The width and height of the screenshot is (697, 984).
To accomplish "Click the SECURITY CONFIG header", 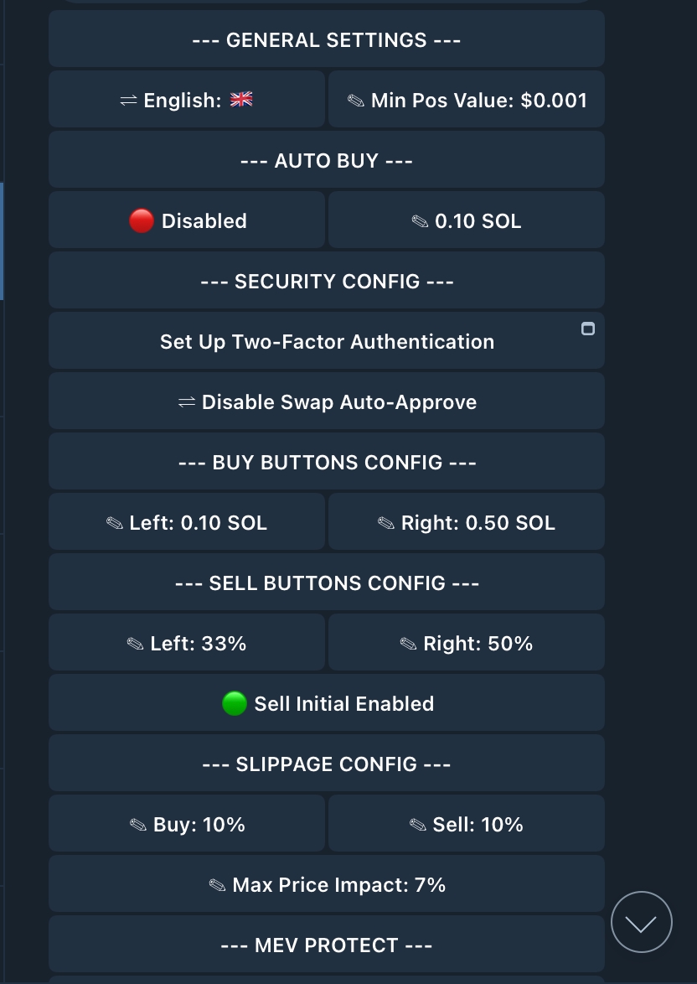I will pos(327,281).
